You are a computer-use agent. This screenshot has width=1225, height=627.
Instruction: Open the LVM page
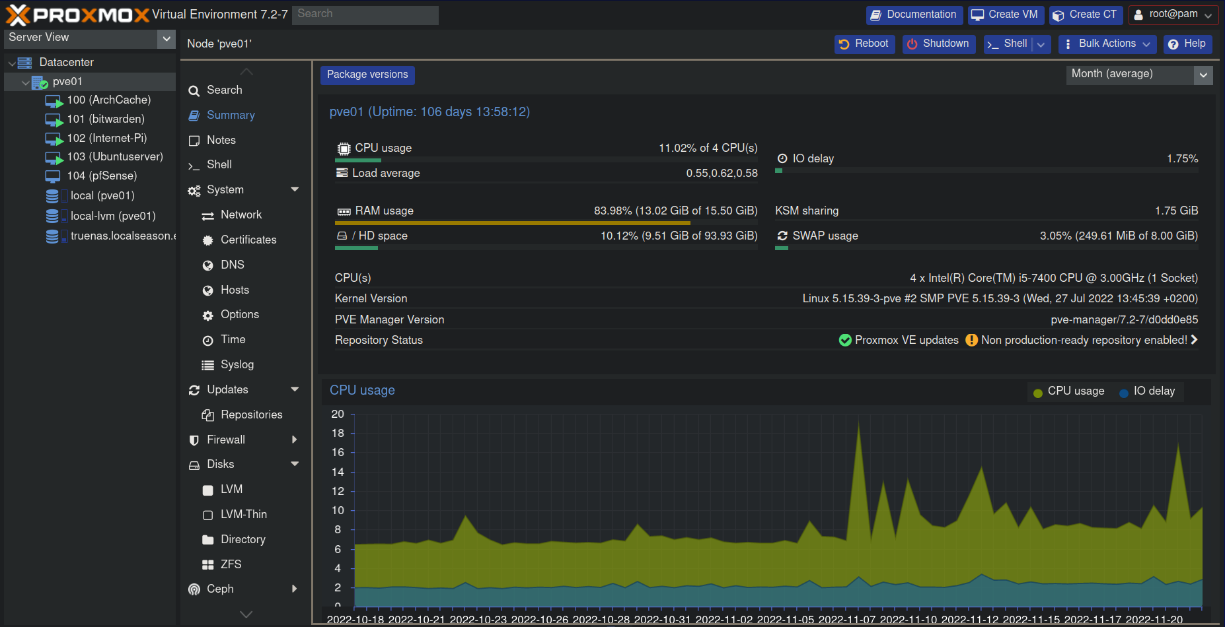[232, 490]
